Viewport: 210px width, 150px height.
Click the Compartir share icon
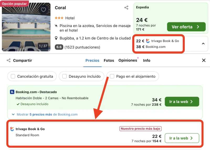click(x=9, y=60)
